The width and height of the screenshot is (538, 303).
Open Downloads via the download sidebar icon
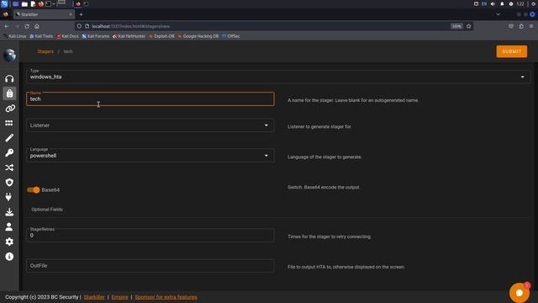9,211
